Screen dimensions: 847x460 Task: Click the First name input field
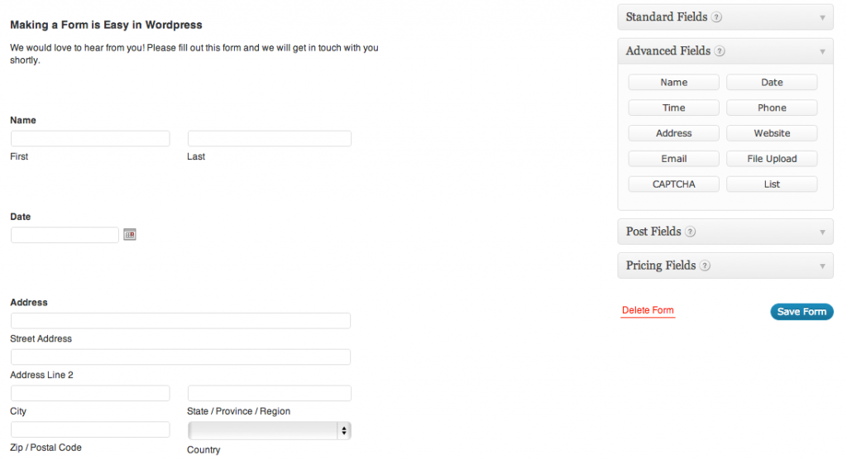pyautogui.click(x=90, y=138)
